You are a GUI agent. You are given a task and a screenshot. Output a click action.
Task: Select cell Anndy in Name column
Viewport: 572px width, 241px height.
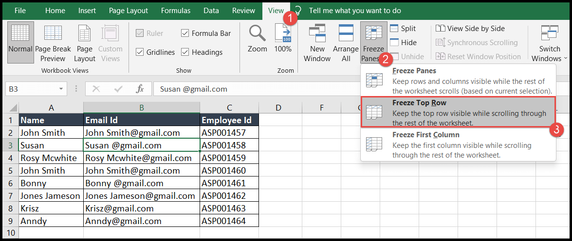click(51, 221)
